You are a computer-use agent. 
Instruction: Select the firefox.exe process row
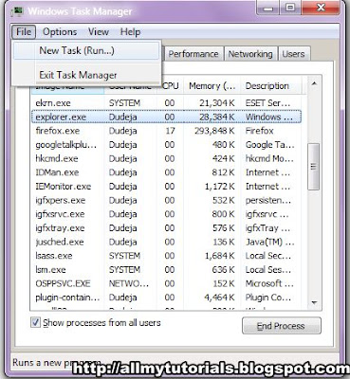pyautogui.click(x=167, y=131)
